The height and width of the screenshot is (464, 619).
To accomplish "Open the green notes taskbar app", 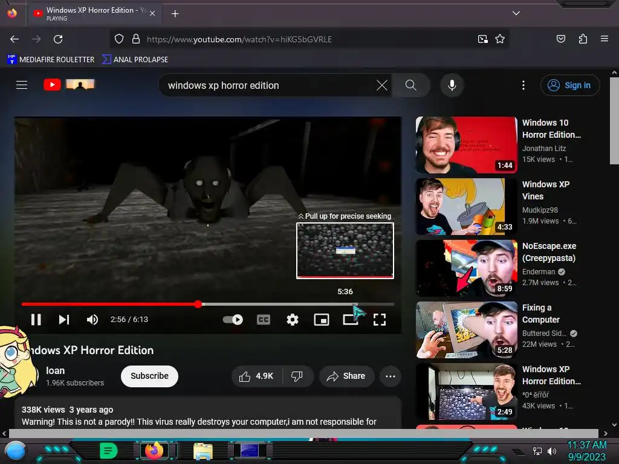I will [x=108, y=451].
